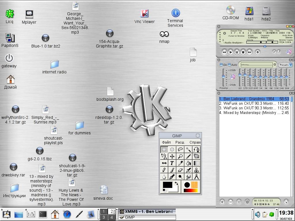
Task: Open the XMMS playlist add files menu
Action: tap(222, 202)
